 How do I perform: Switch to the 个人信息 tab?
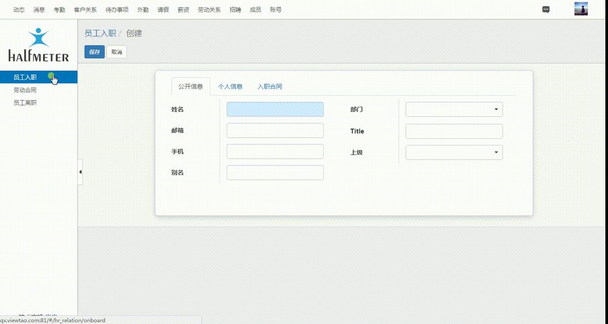(x=230, y=87)
